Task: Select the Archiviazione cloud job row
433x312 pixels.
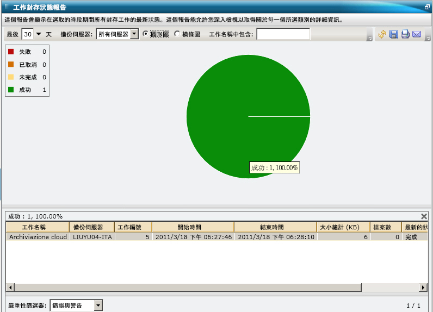Action: (x=217, y=237)
